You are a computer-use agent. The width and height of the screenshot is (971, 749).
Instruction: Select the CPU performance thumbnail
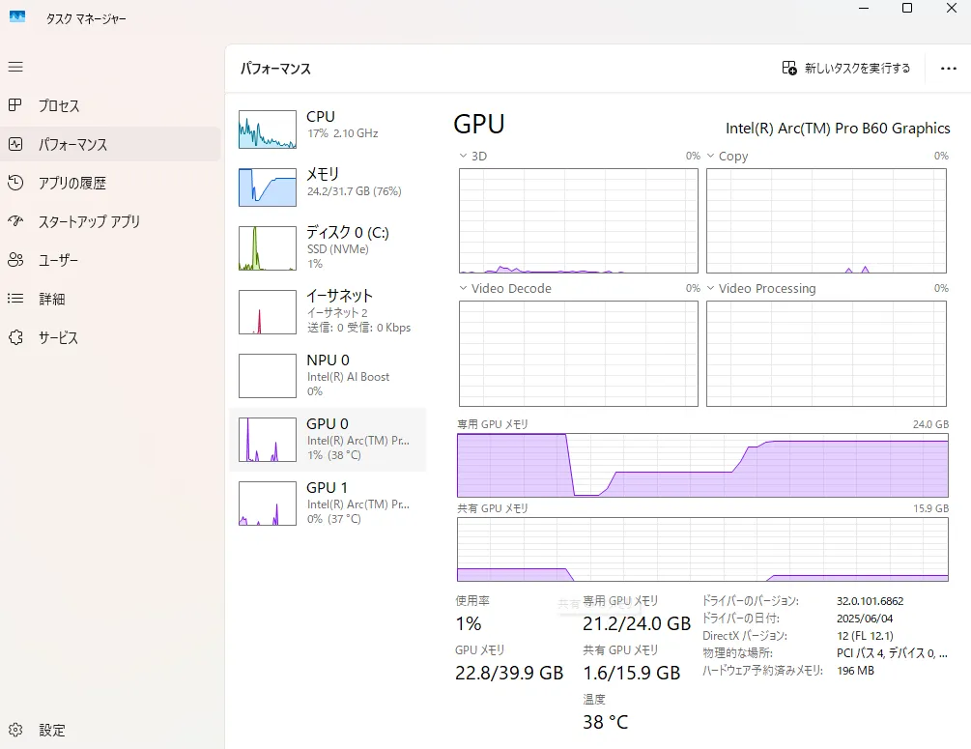[268, 129]
